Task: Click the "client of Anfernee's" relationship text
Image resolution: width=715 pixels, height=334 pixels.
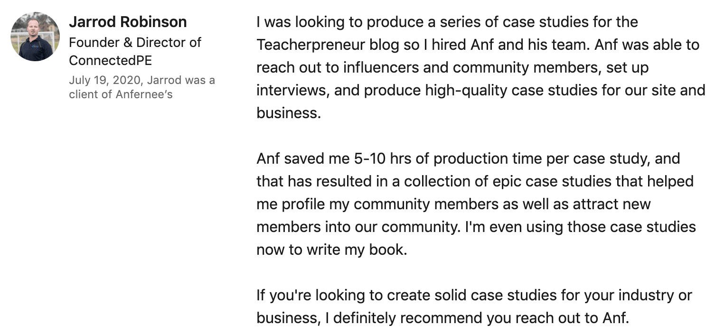Action: pos(121,94)
